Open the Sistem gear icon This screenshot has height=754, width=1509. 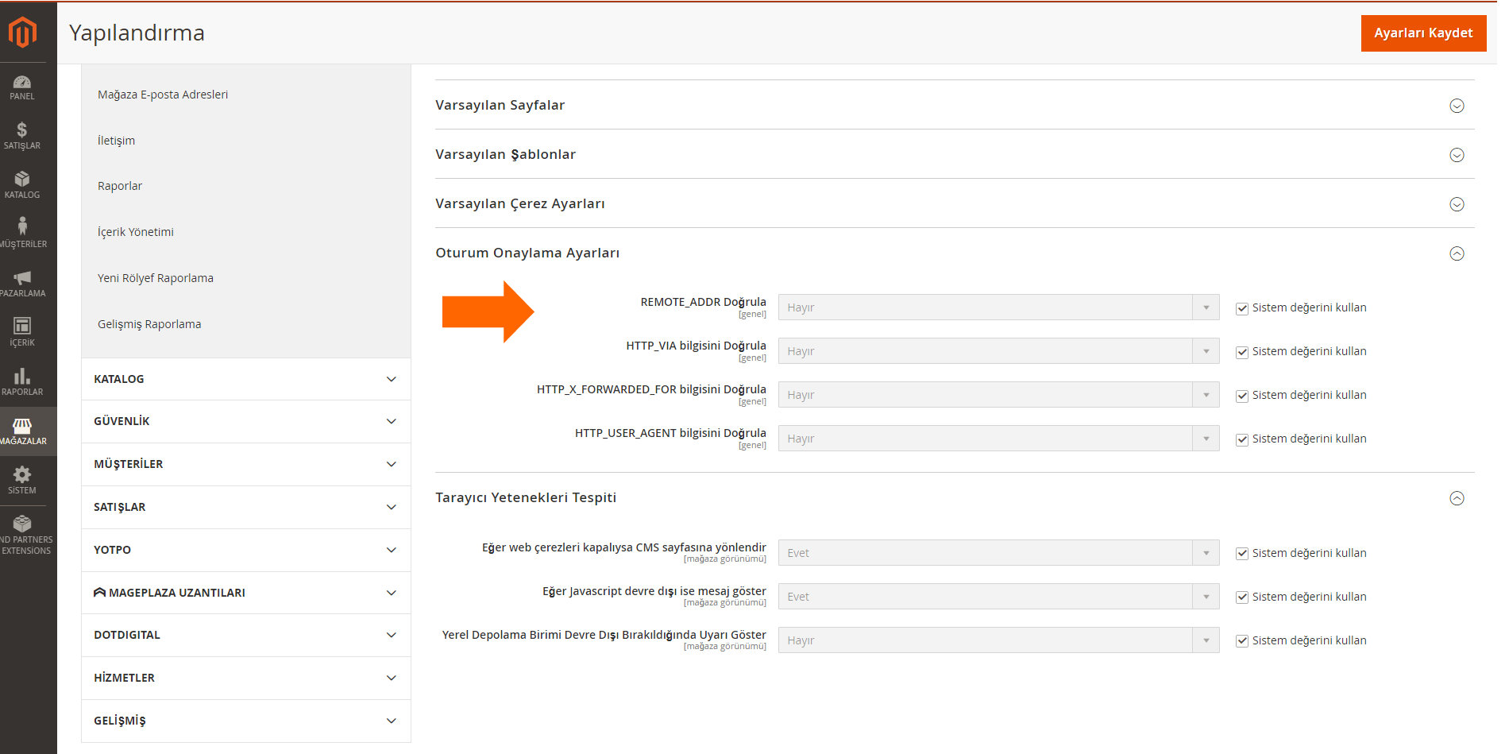click(x=22, y=474)
